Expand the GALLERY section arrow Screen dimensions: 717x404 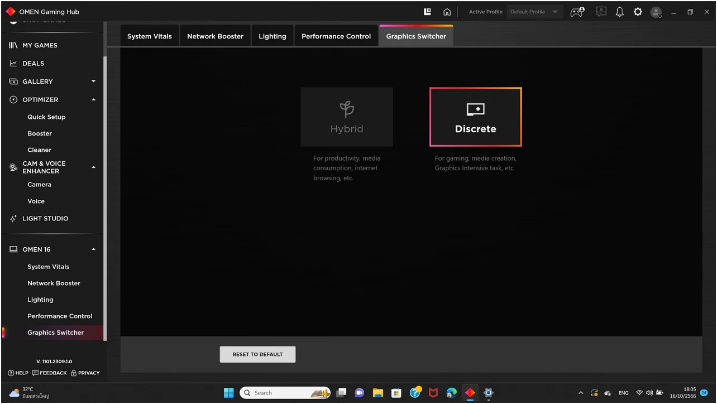[94, 81]
